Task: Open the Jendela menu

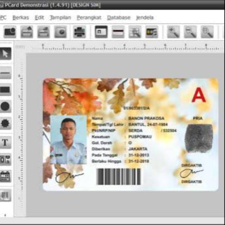Action: [144, 18]
